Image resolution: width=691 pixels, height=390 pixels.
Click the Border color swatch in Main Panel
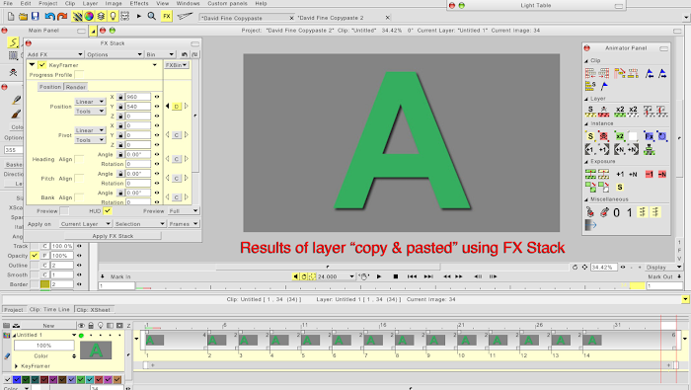coord(44,284)
